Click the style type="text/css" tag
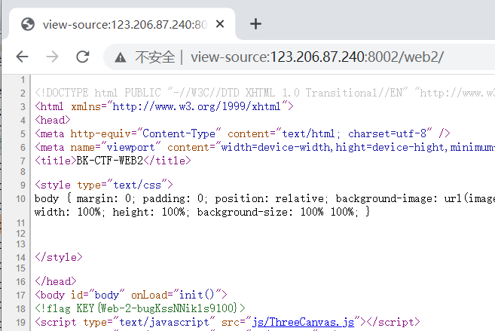Viewport: 495px width, 331px height. point(104,185)
